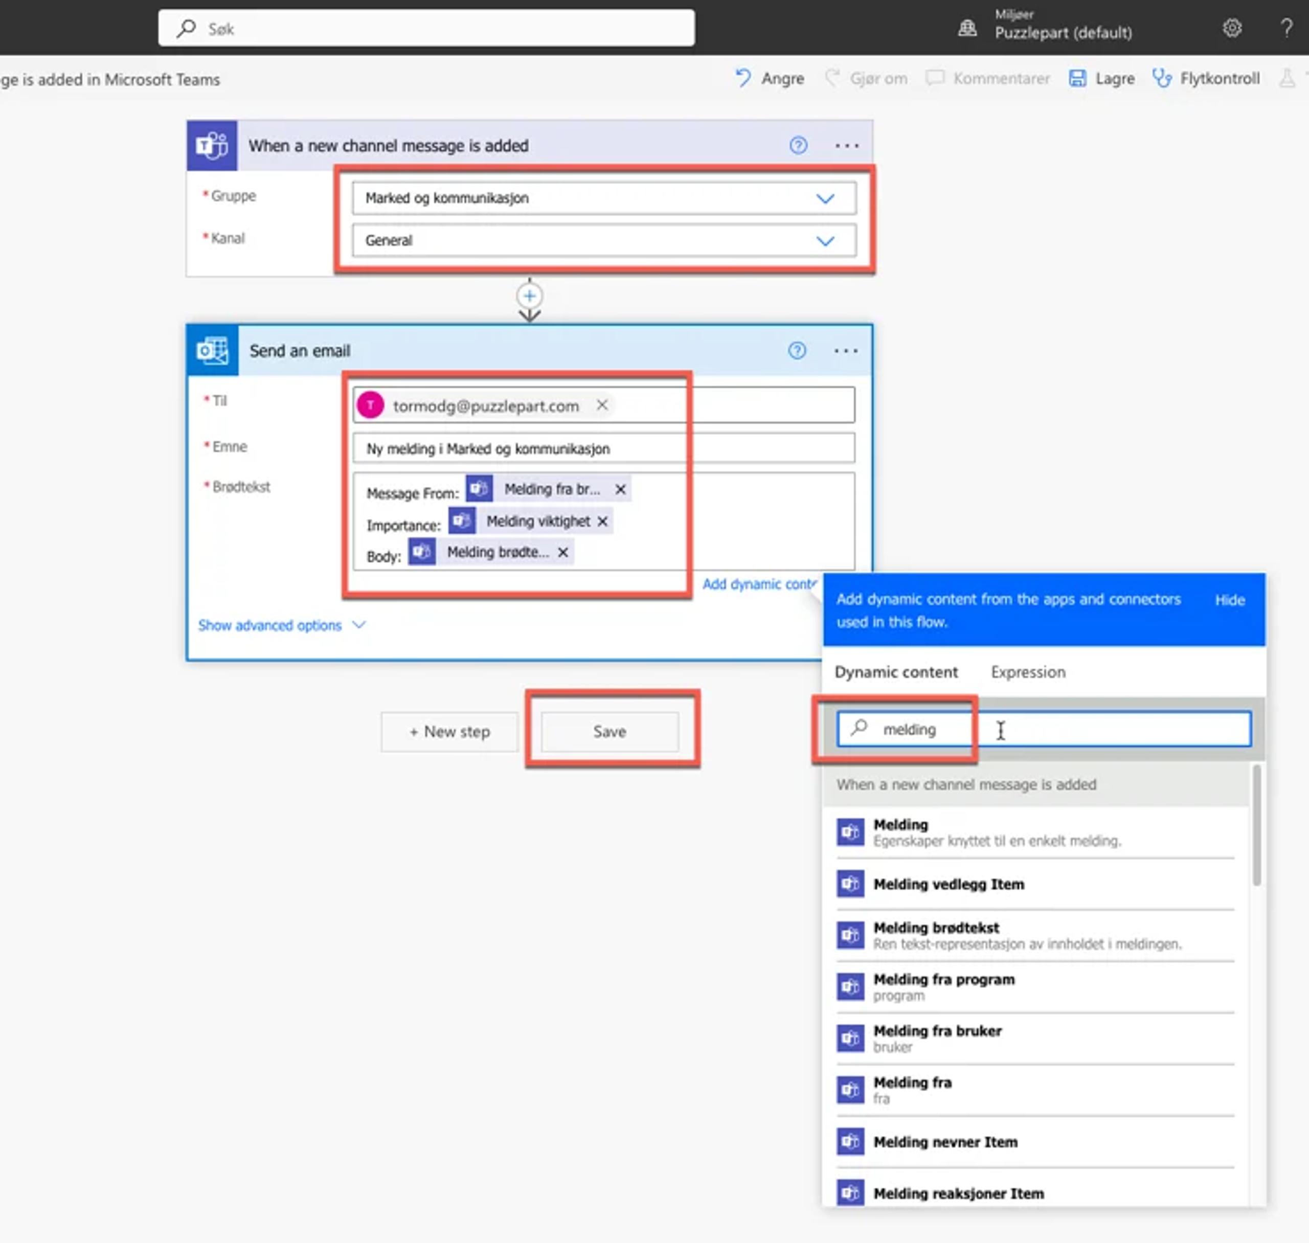Click the New step button

pyautogui.click(x=449, y=732)
